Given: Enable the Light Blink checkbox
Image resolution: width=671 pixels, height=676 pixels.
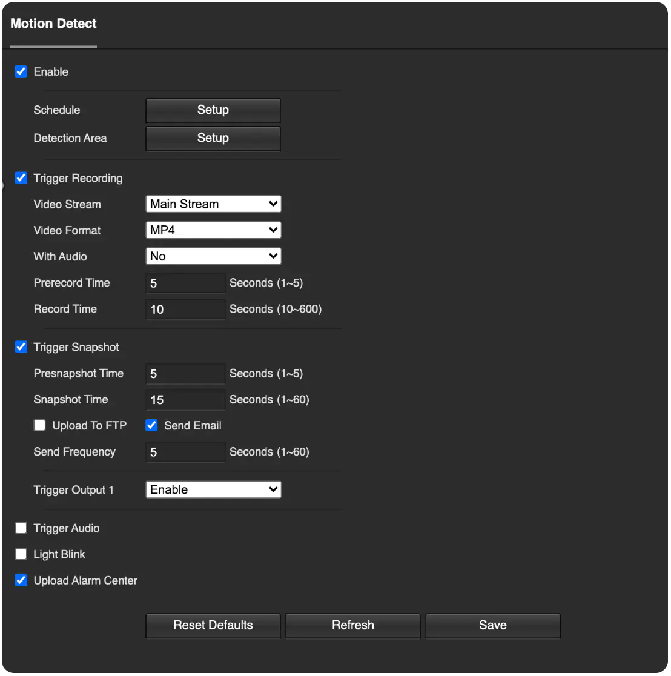Looking at the screenshot, I should point(21,554).
